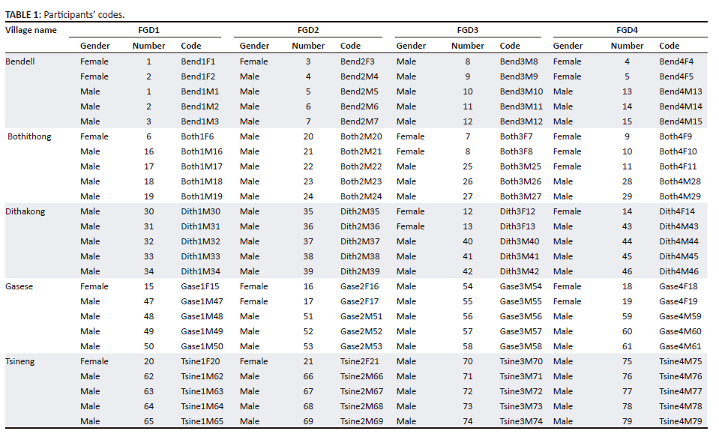The height and width of the screenshot is (434, 719).
Task: Select the code cell Gase2M53
Action: [361, 346]
